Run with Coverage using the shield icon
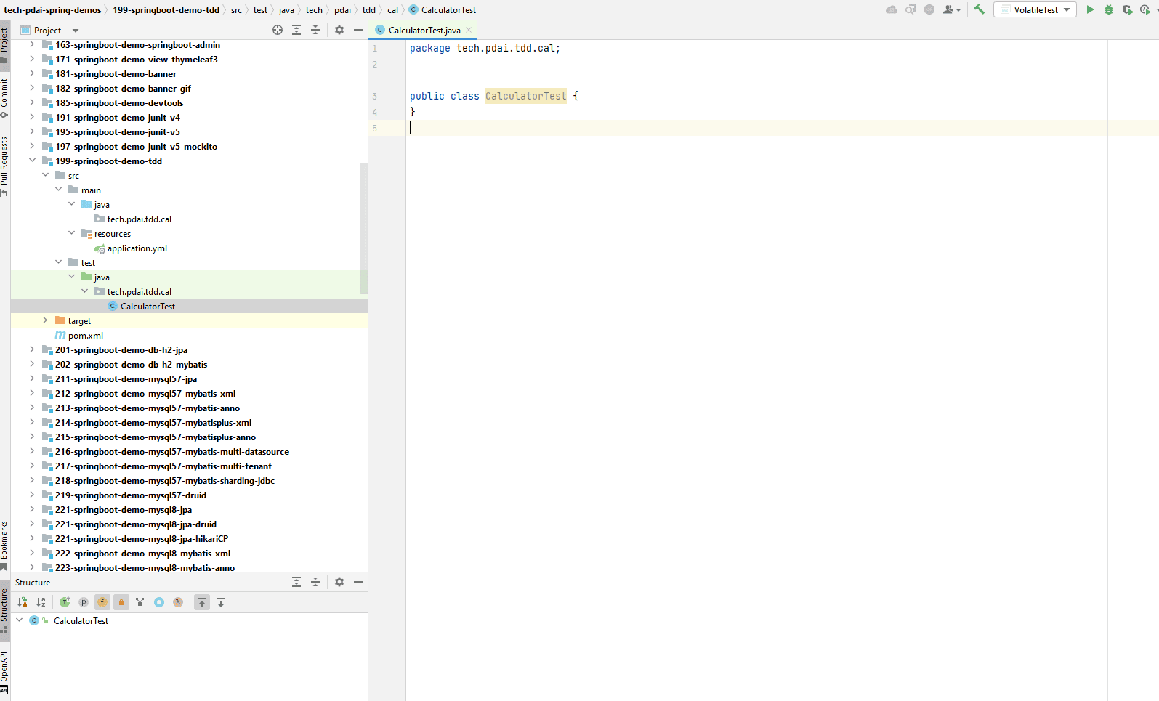The image size is (1159, 701). click(x=1127, y=9)
